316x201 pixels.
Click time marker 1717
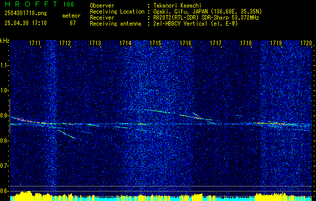216,43
